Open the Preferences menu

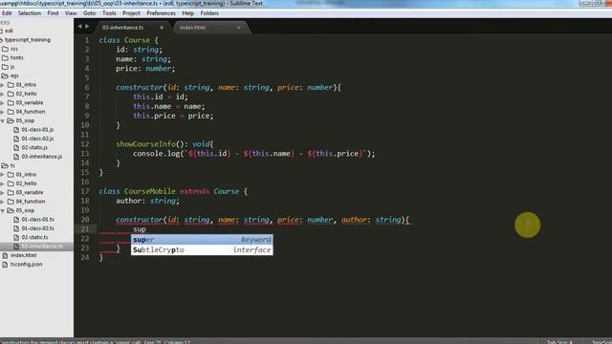point(161,13)
